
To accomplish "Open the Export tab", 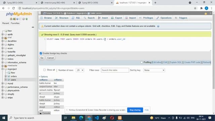I will coord(117,18).
